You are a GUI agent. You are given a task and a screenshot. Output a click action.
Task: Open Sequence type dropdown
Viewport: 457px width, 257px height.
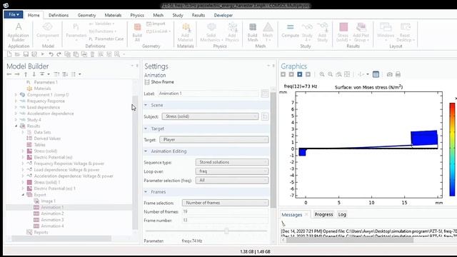click(x=232, y=162)
